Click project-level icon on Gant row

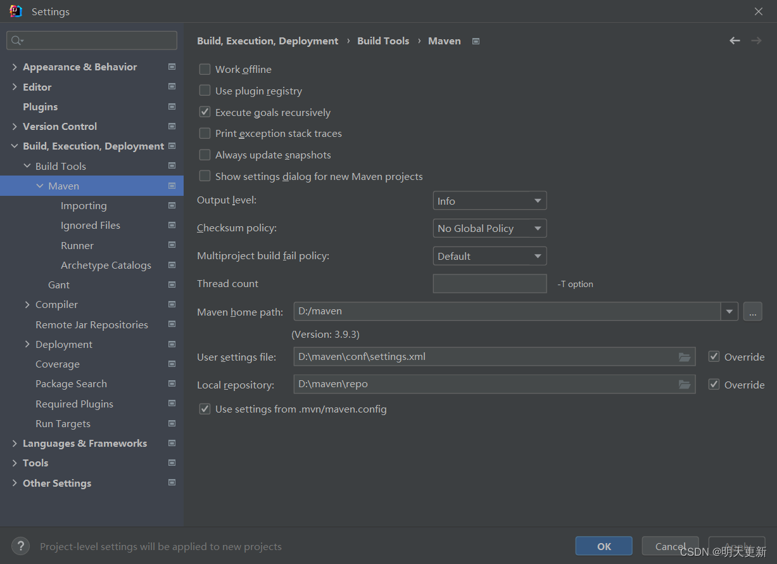coord(172,285)
